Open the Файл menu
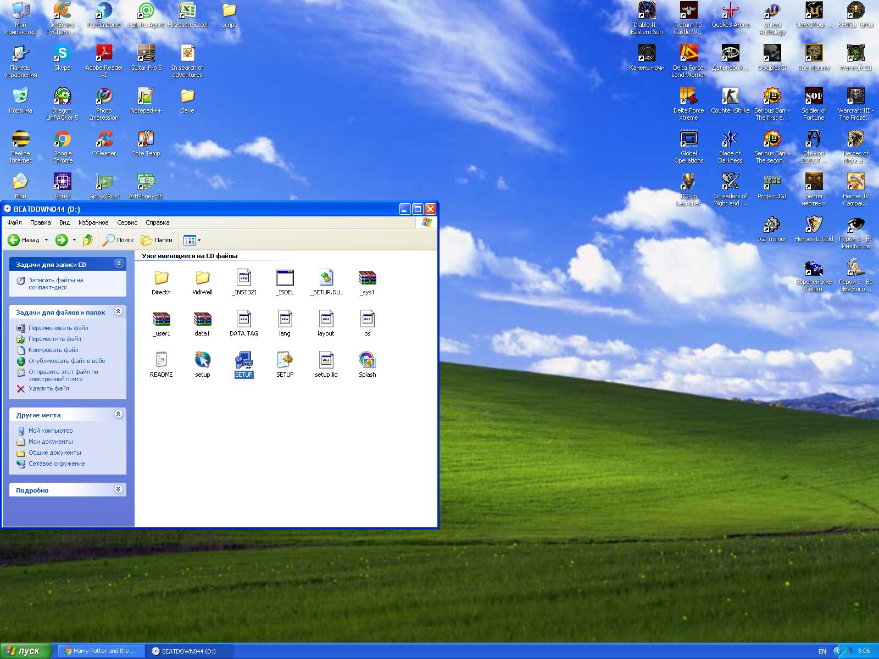879x659 pixels. point(15,222)
